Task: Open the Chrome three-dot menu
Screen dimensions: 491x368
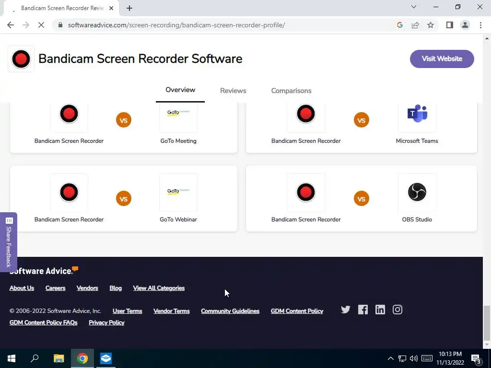Action: 480,25
